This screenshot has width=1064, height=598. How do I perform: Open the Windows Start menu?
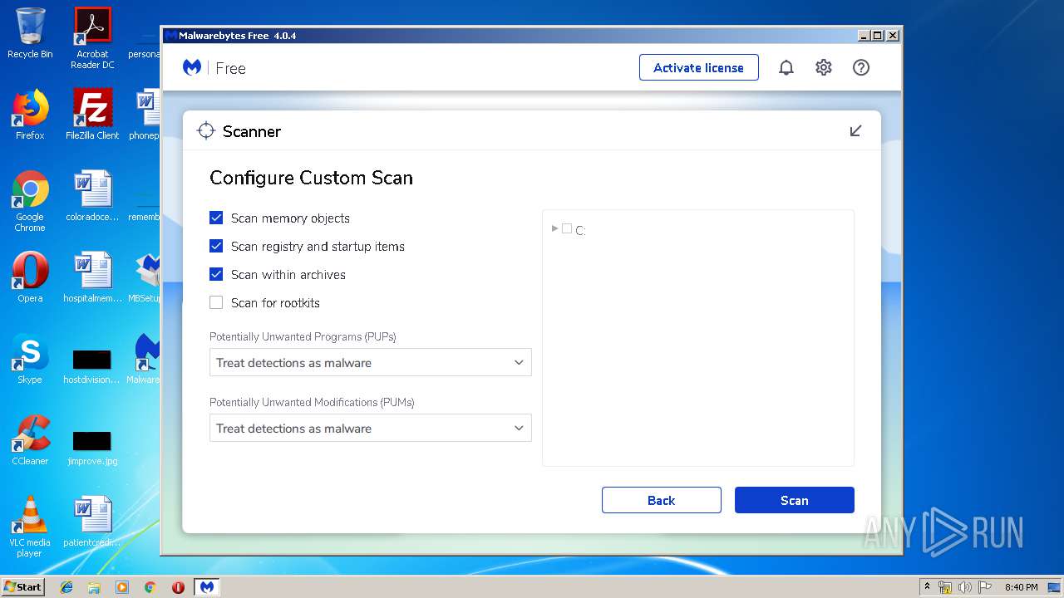click(23, 587)
